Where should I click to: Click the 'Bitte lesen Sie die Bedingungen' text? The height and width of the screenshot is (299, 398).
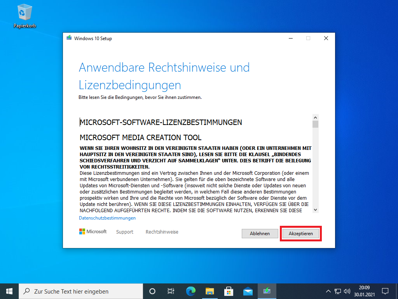click(x=140, y=97)
